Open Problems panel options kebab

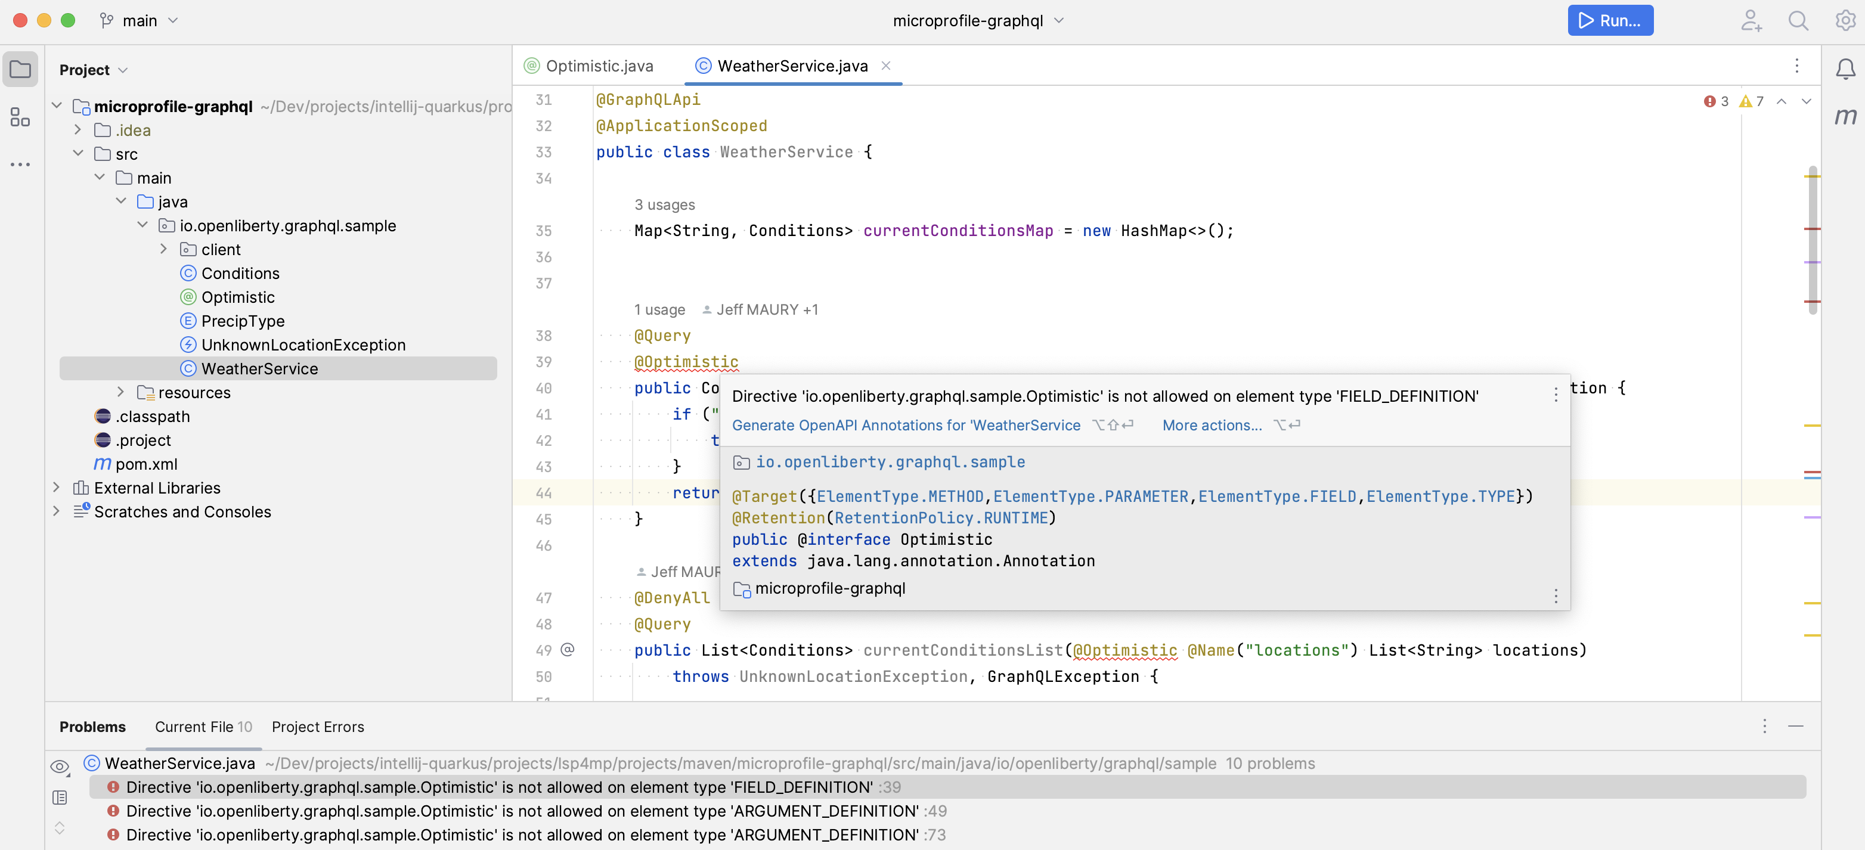pos(1764,726)
